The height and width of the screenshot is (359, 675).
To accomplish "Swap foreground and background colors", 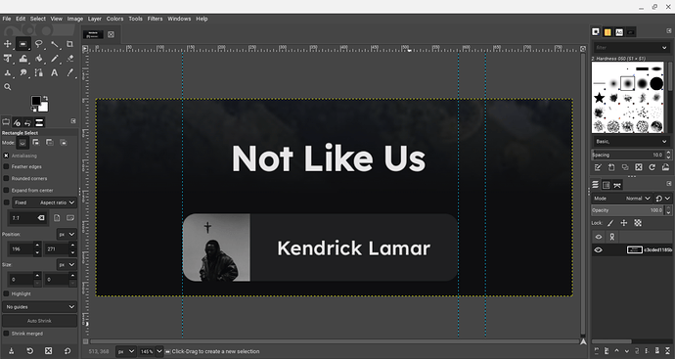I will tap(45, 99).
